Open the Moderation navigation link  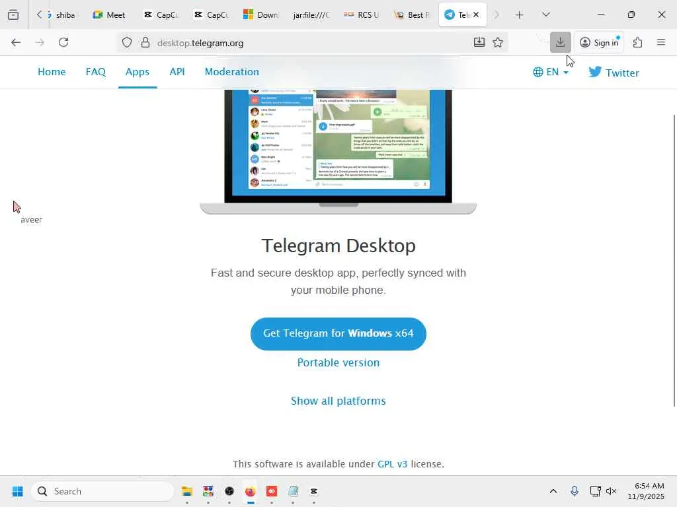click(x=232, y=72)
